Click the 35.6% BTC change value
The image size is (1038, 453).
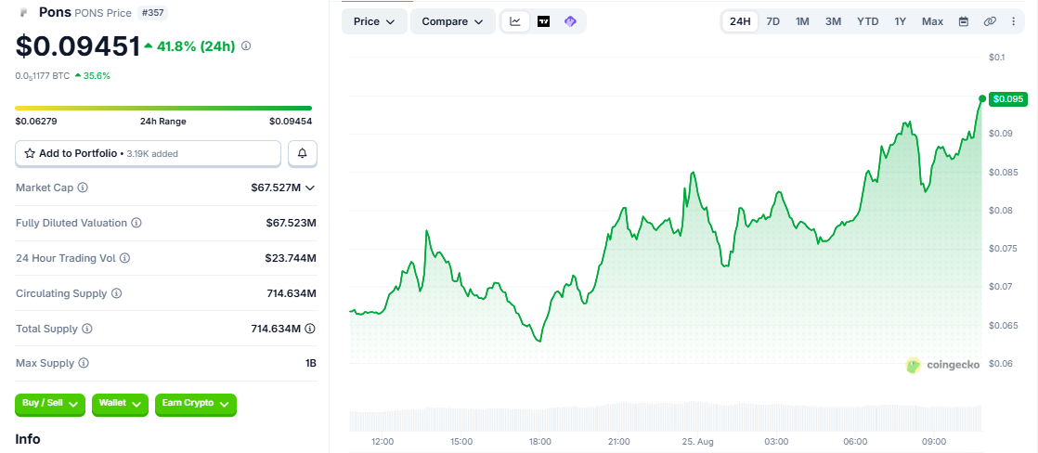pos(97,75)
